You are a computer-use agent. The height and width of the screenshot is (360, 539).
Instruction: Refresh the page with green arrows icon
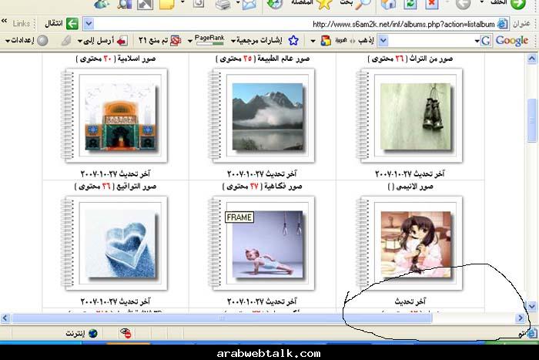coord(410,4)
